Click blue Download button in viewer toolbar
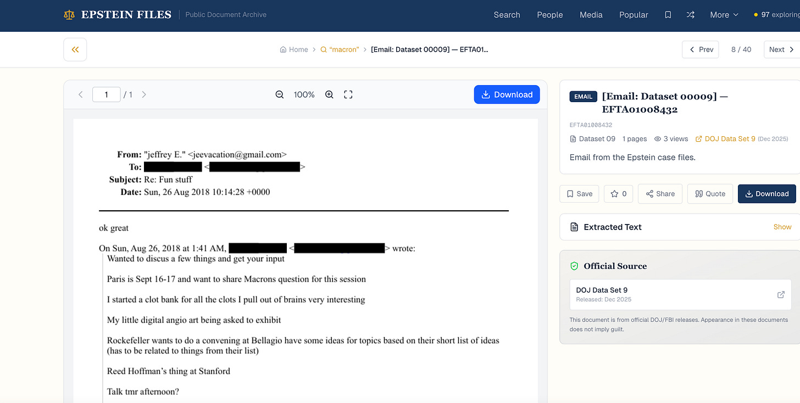The height and width of the screenshot is (403, 800). [x=507, y=94]
